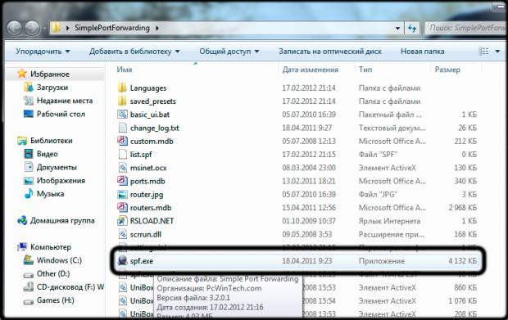Click Записать на оптический диск

pyautogui.click(x=330, y=51)
